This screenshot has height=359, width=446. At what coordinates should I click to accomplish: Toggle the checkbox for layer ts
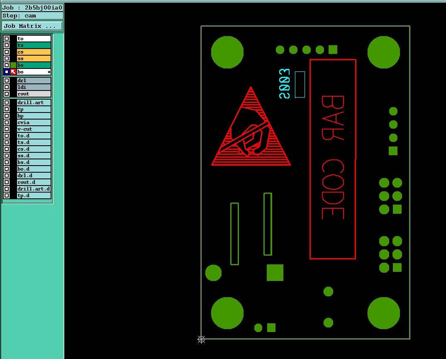pos(7,45)
